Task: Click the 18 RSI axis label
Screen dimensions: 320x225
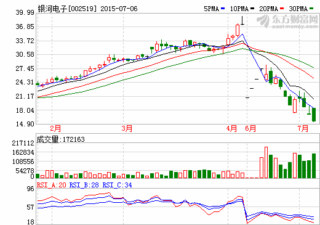Action: click(31, 222)
